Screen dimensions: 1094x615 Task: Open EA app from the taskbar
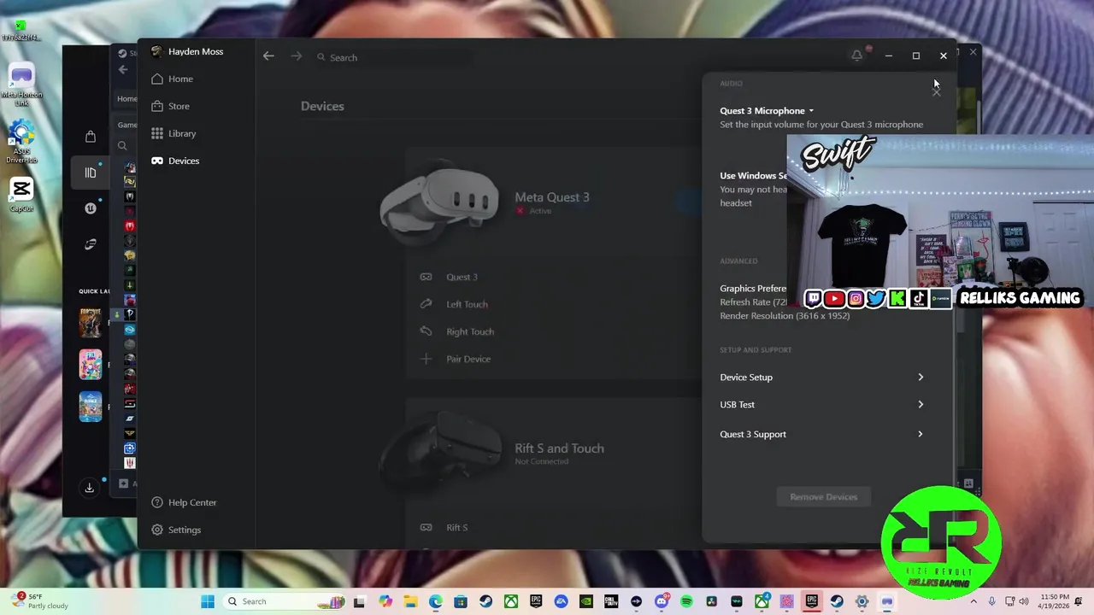point(562,601)
